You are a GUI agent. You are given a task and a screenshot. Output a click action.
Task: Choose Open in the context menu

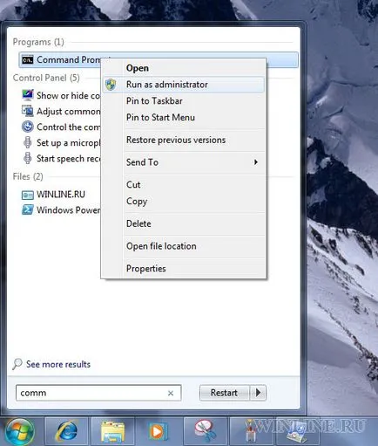coord(184,68)
